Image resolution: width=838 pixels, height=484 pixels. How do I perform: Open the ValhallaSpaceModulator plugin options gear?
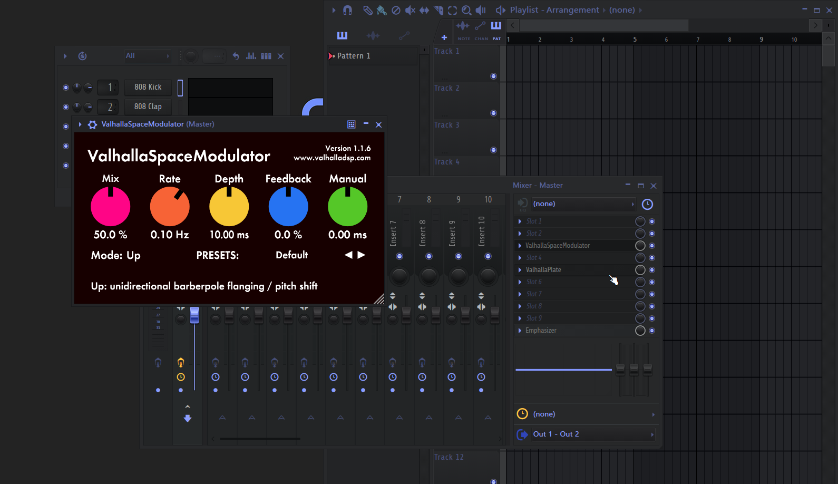[x=92, y=124]
